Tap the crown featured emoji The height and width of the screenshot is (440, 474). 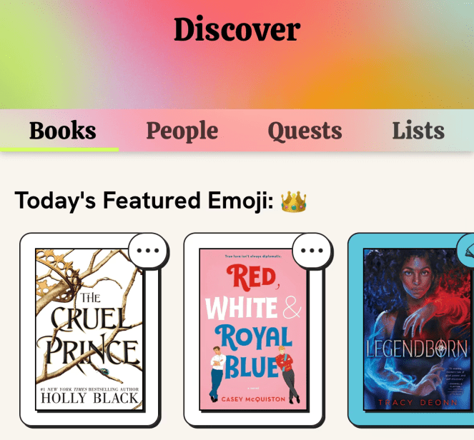click(294, 201)
